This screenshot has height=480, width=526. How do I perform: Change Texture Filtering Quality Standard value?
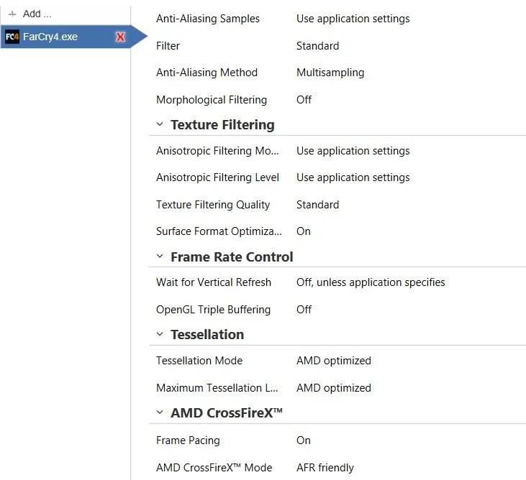[x=317, y=205]
